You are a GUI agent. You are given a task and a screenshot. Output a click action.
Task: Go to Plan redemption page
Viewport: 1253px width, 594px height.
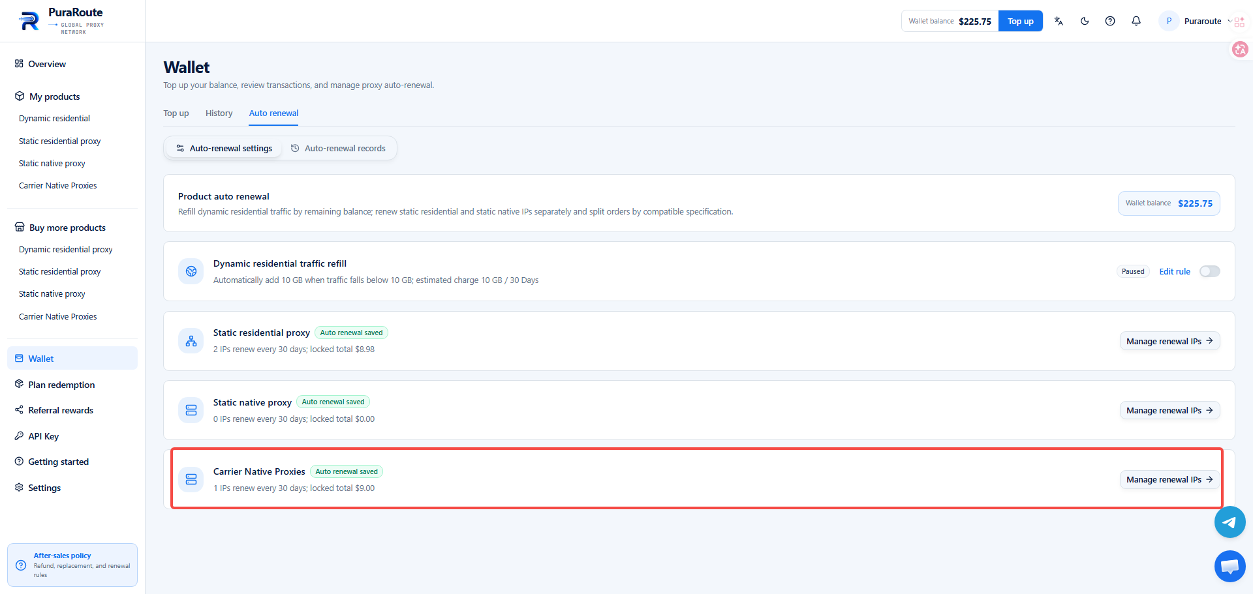72,385
